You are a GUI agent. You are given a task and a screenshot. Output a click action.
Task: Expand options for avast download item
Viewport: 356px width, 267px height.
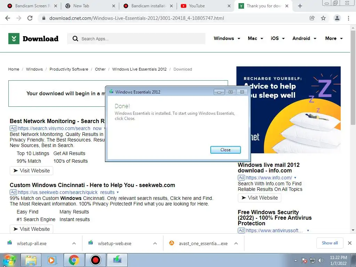pyautogui.click(x=236, y=244)
